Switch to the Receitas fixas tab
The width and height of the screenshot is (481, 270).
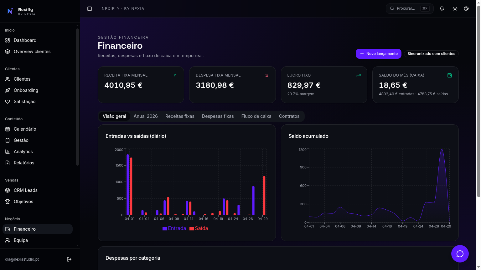click(x=180, y=116)
